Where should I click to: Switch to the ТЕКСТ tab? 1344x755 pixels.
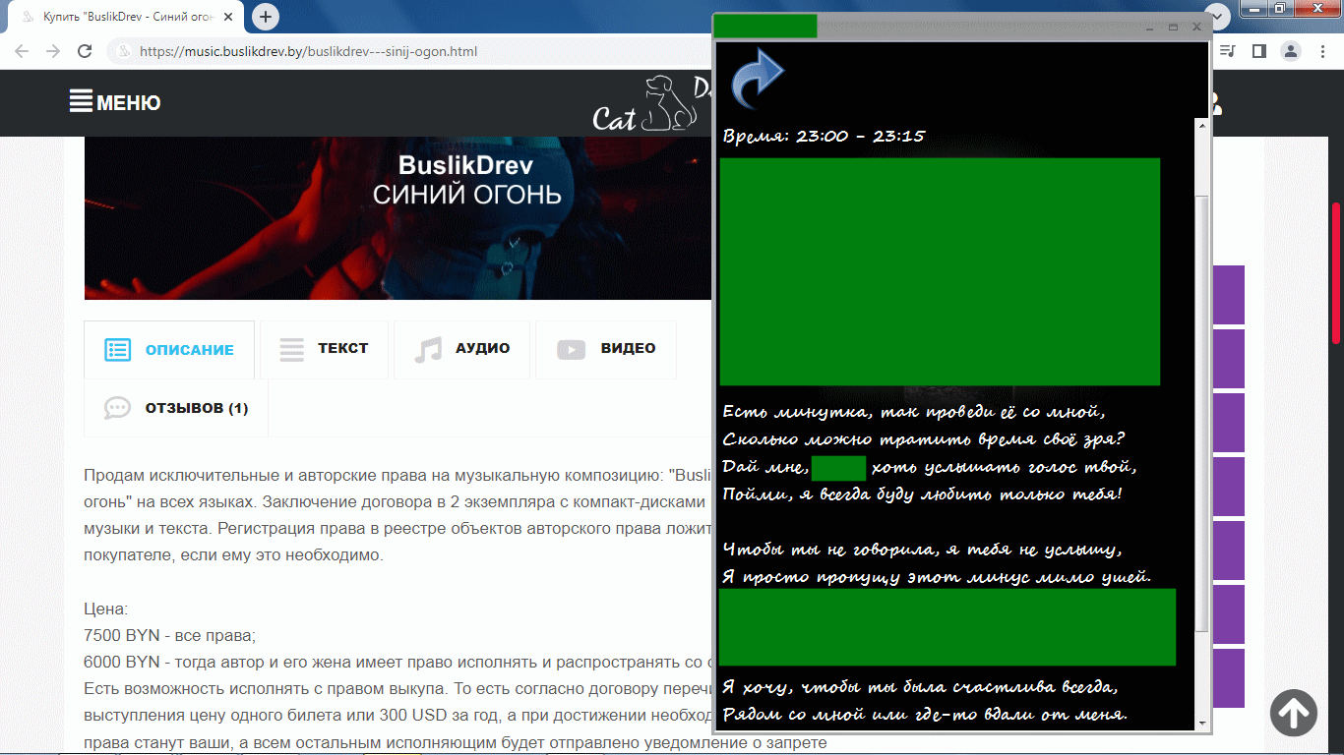point(324,349)
